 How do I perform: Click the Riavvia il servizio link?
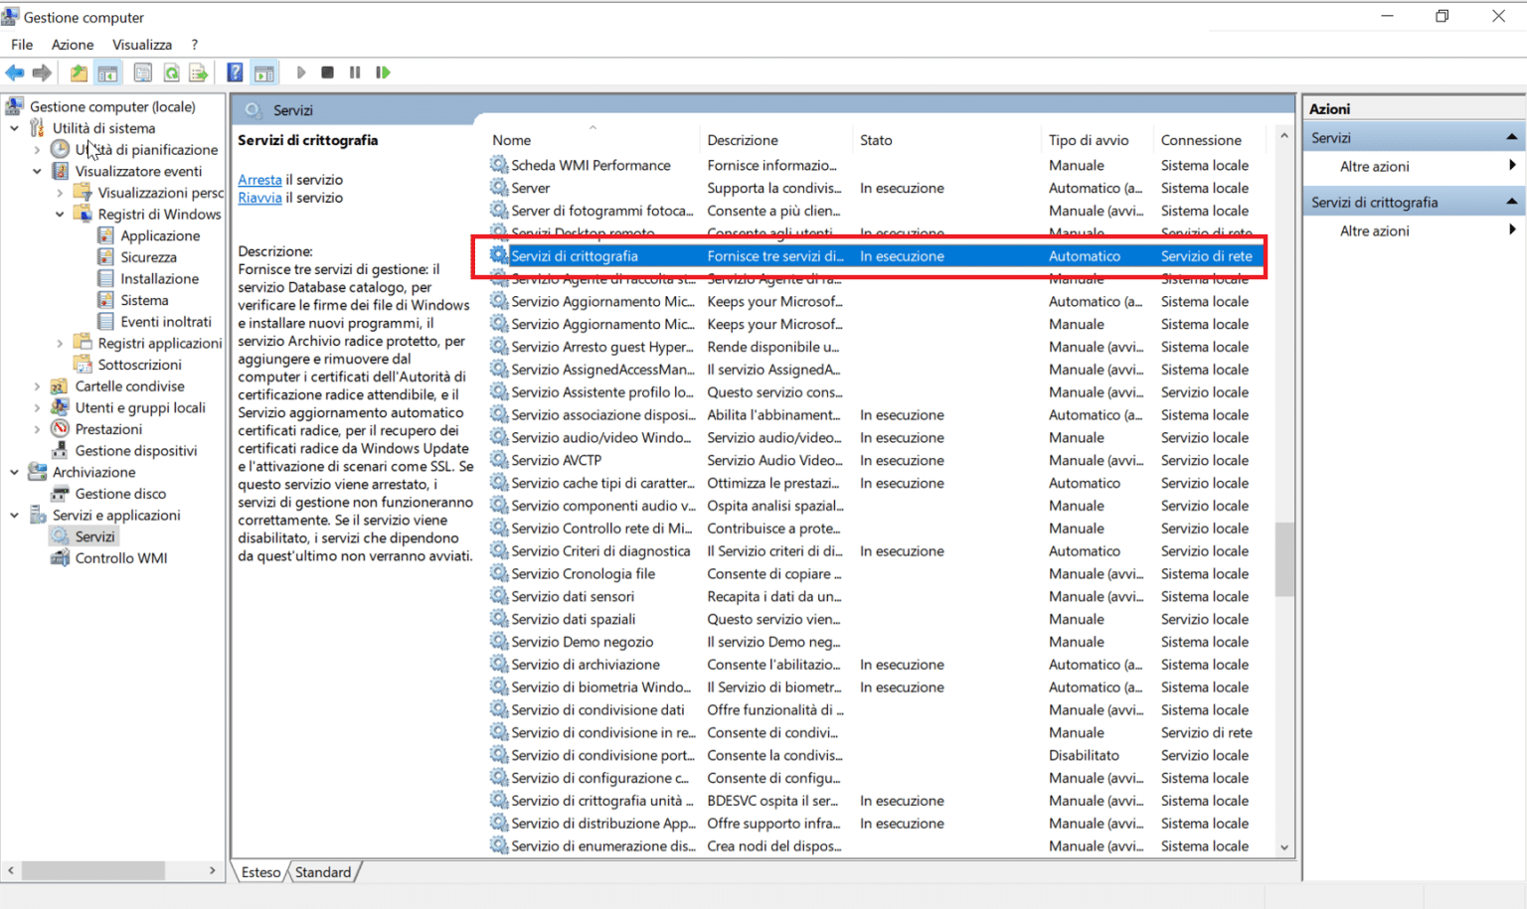259,198
